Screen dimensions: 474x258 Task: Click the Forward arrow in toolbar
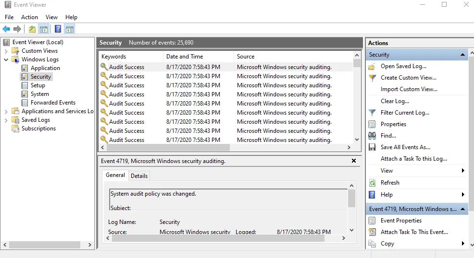coord(17,29)
